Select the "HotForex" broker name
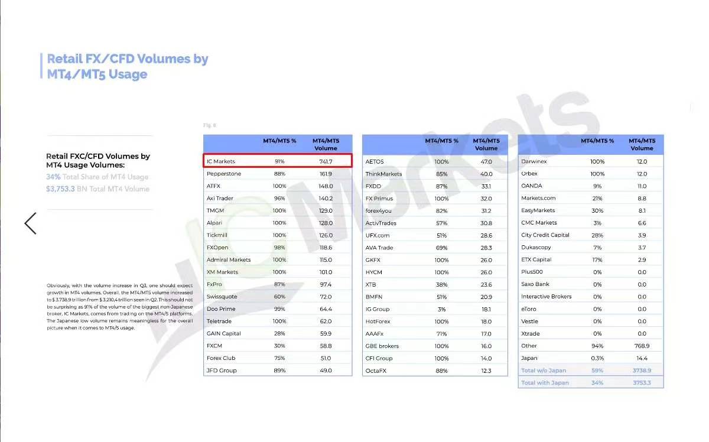Screen dimensions: 709x442 (378, 321)
